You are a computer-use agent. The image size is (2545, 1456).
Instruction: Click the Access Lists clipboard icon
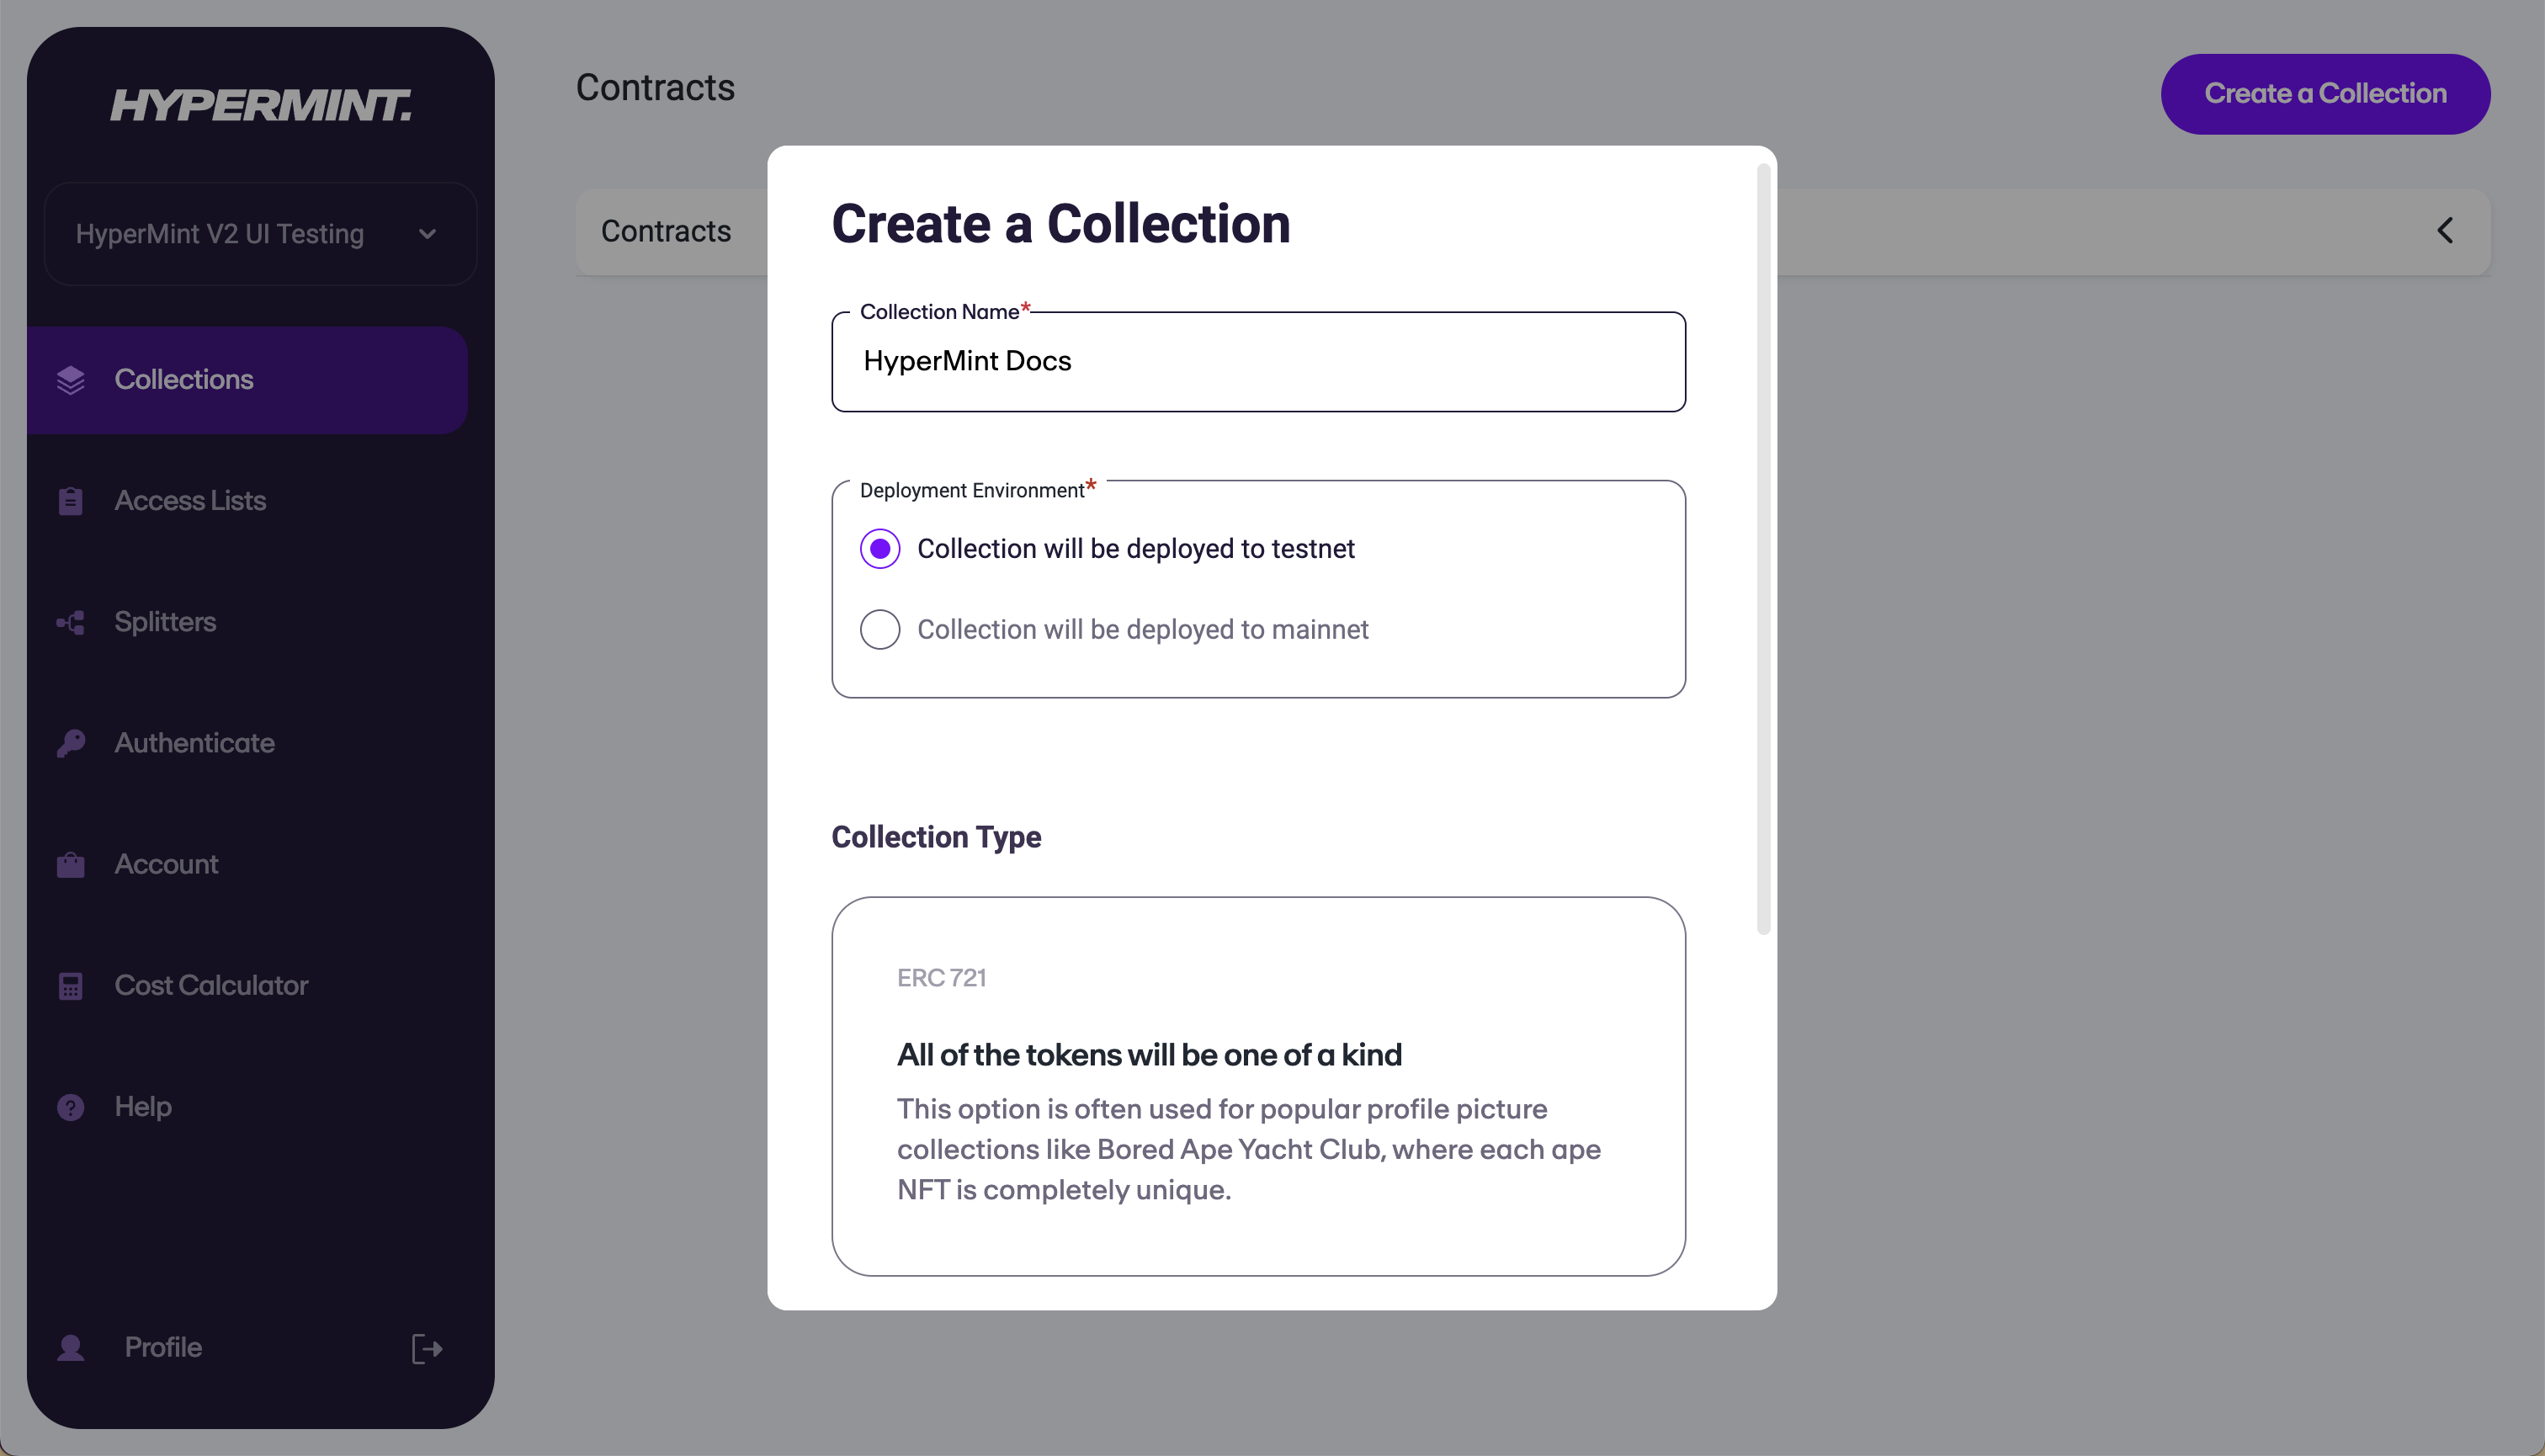pos(71,501)
